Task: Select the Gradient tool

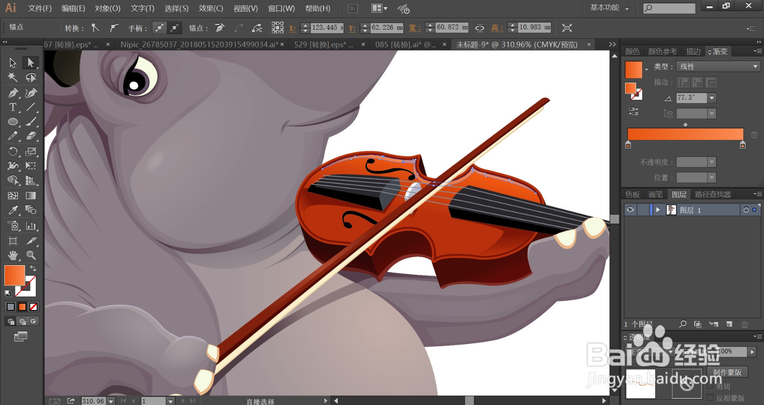Action: pyautogui.click(x=31, y=195)
